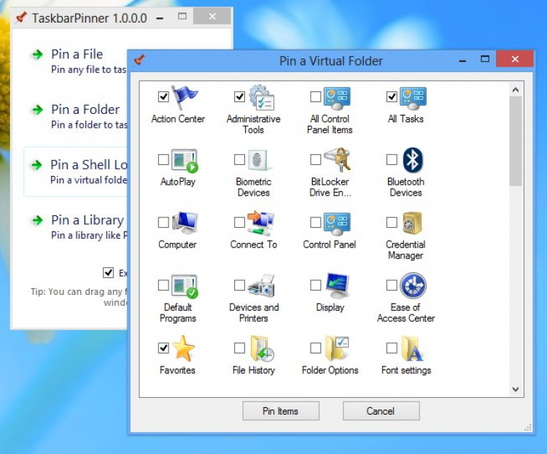This screenshot has height=454, width=547.
Task: Click the scroll up arrow in folder list
Action: coord(516,90)
